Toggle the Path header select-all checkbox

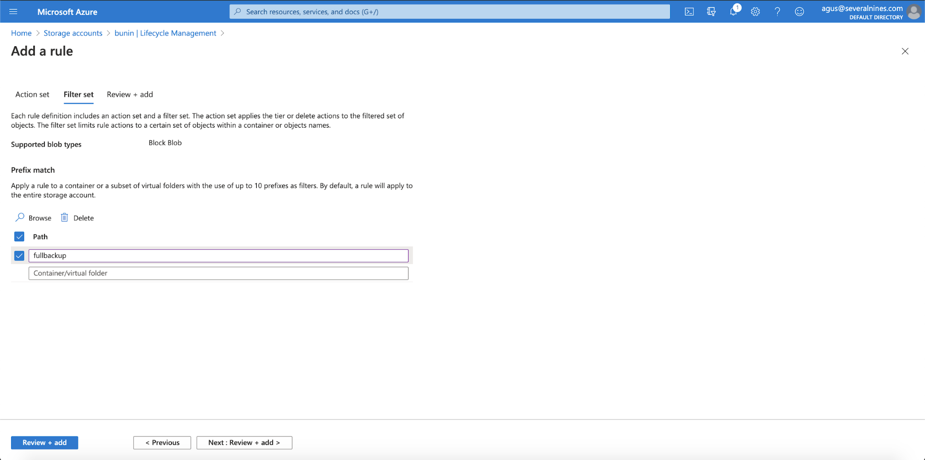[19, 237]
